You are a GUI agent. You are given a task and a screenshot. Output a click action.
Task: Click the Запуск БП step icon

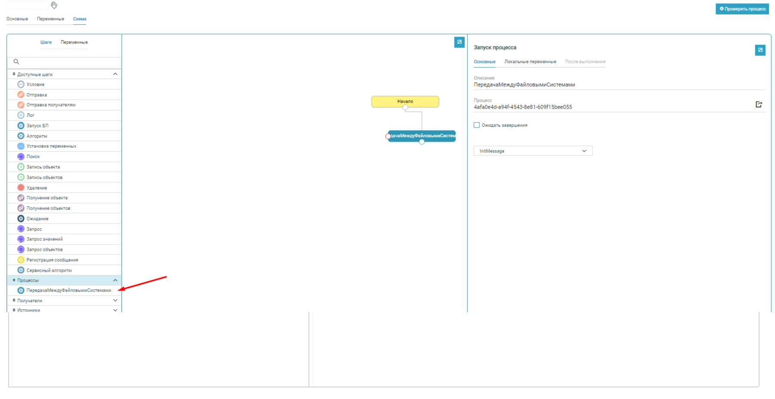click(x=21, y=126)
